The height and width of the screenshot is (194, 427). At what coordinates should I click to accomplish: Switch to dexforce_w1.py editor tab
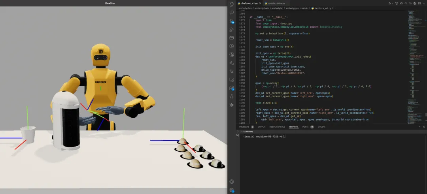pos(249,3)
